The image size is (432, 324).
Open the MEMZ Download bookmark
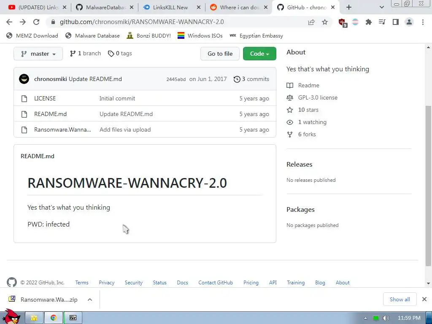(x=32, y=35)
